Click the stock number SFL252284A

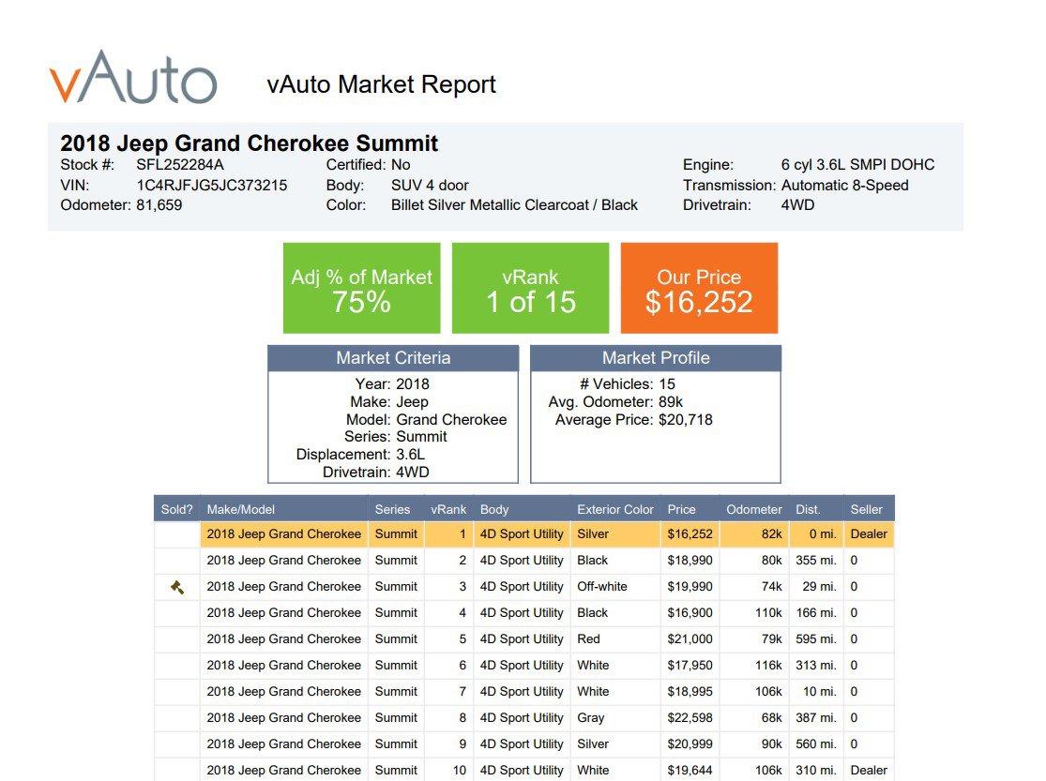coord(181,165)
